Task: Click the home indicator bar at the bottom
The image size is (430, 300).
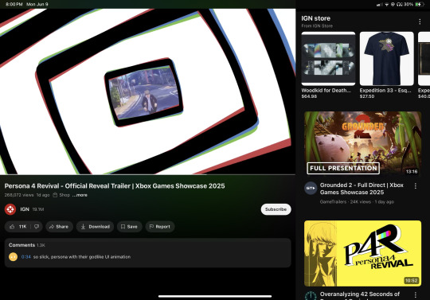Action: point(215,296)
